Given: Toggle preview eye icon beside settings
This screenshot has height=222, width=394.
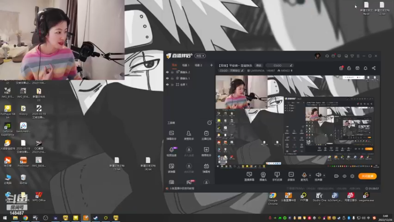Looking at the screenshot, I should (344, 176).
